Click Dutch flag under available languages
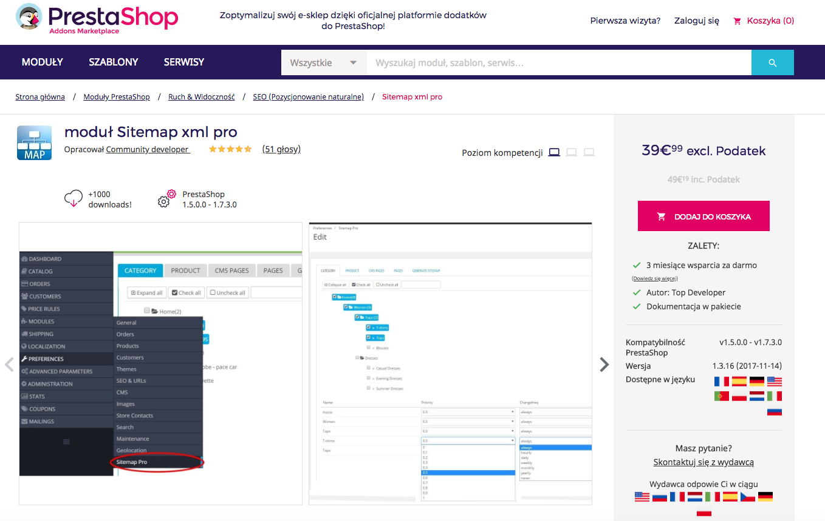The image size is (825, 521). coord(756,396)
